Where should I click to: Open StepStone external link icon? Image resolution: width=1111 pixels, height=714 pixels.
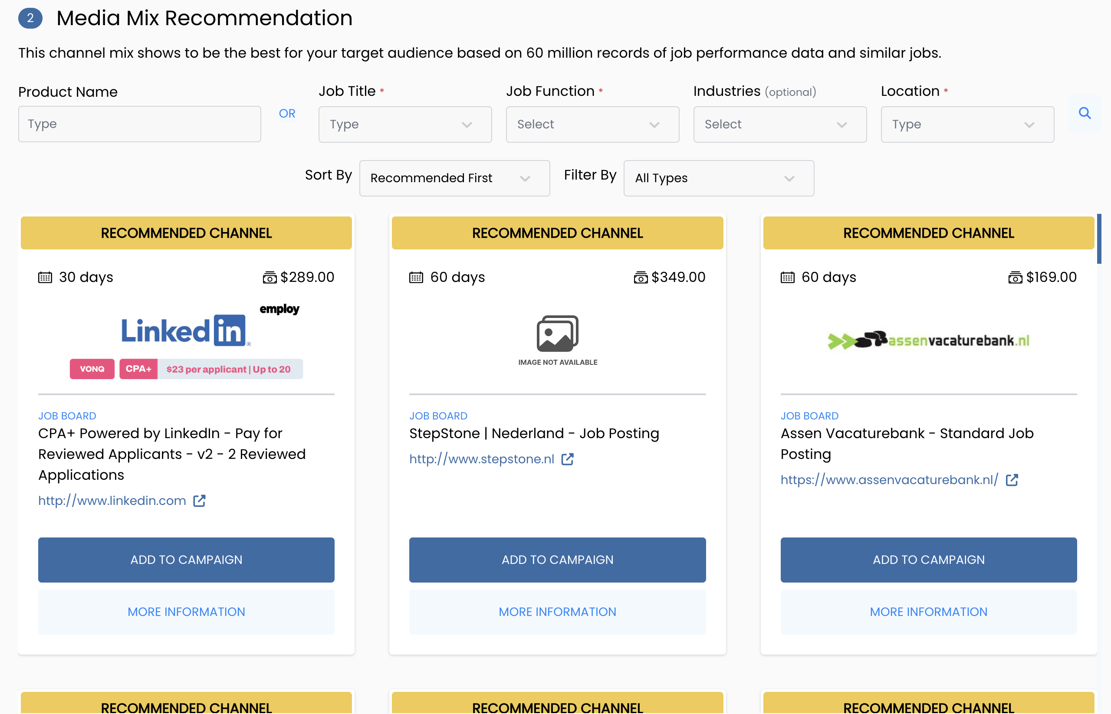[x=567, y=459]
